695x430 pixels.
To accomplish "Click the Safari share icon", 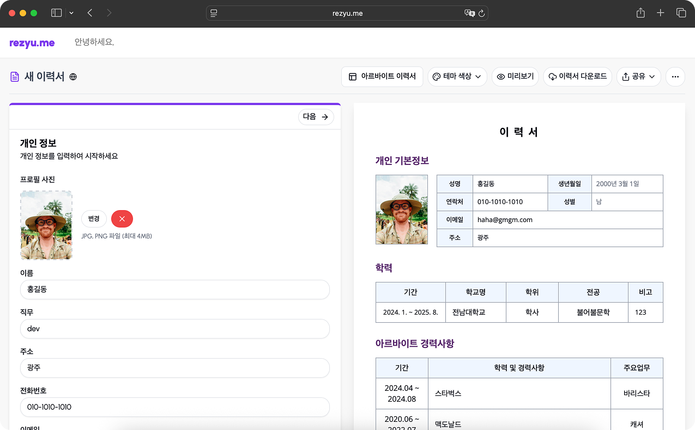I will 640,13.
